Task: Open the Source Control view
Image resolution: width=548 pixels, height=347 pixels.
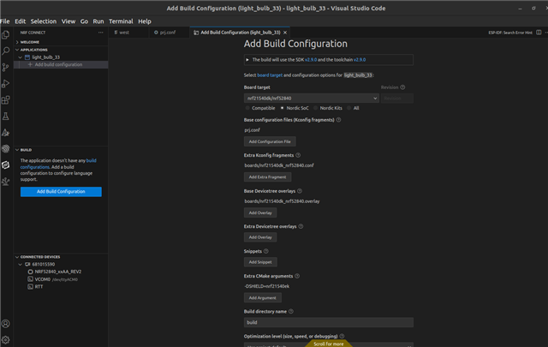Action: tap(6, 67)
